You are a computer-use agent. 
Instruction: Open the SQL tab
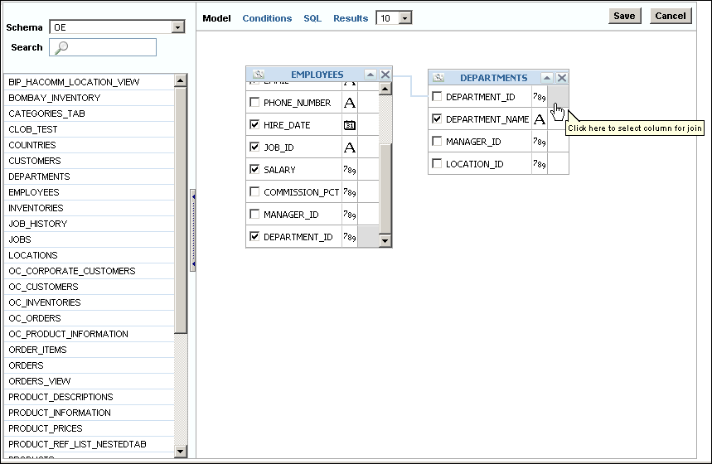point(312,18)
